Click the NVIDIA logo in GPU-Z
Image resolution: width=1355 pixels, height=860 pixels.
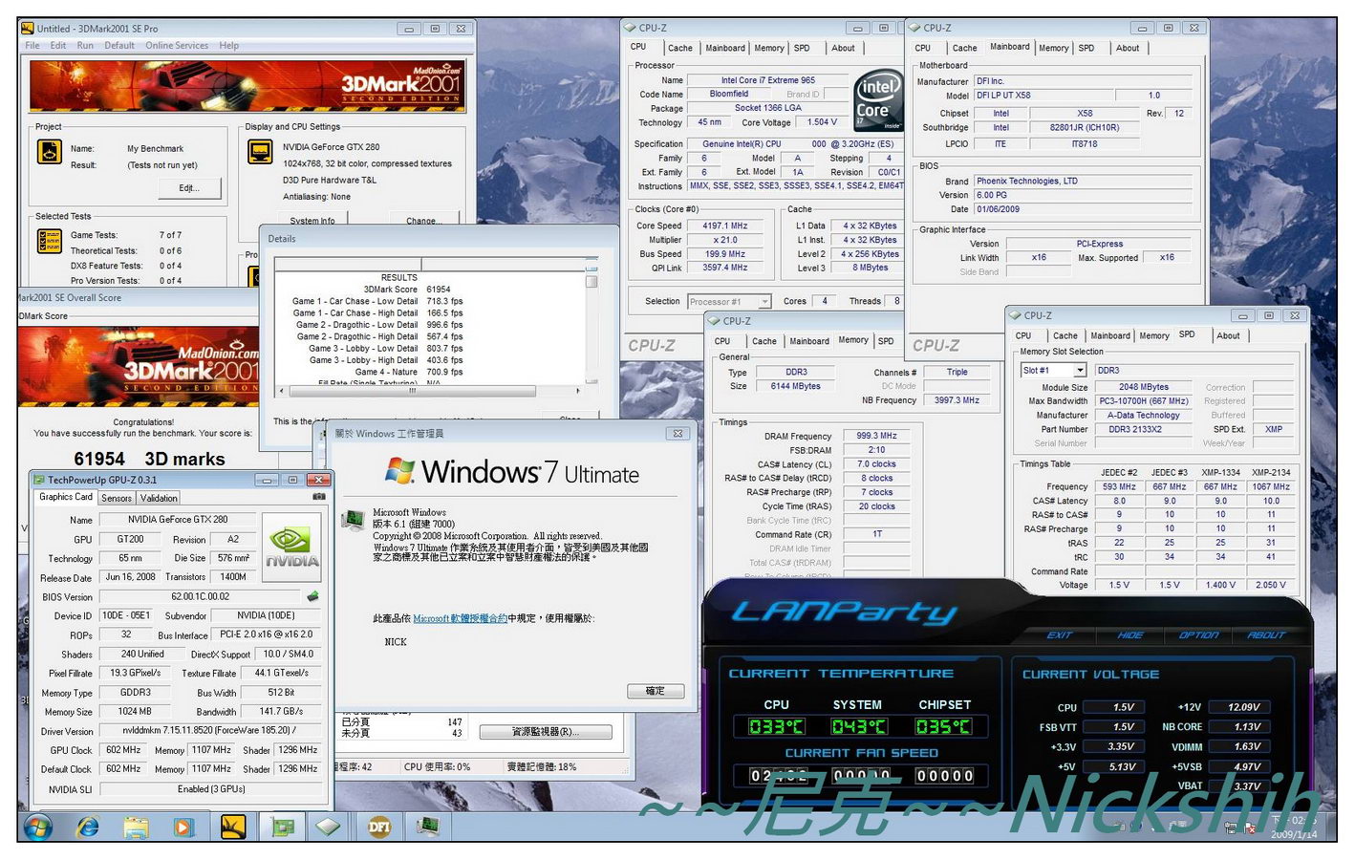(292, 548)
